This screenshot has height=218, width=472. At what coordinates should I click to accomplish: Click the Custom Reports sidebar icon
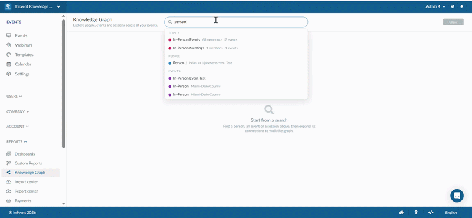tap(8, 163)
